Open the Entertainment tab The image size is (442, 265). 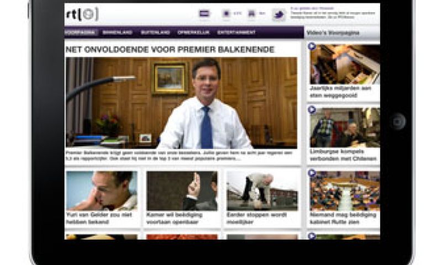(236, 33)
